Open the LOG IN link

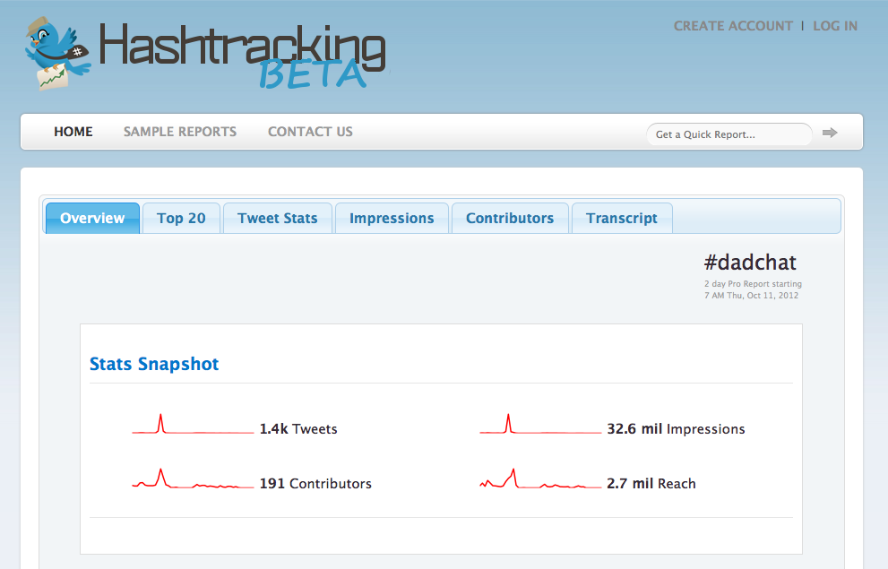tap(835, 26)
